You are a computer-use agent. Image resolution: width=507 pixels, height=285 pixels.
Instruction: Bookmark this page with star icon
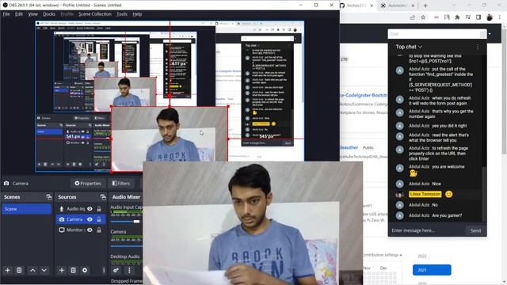point(423,17)
